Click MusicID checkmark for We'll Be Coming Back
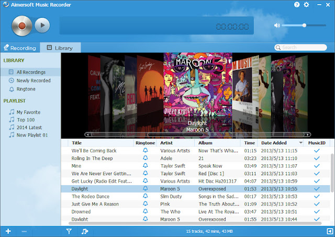335x237 pixels. pyautogui.click(x=317, y=151)
